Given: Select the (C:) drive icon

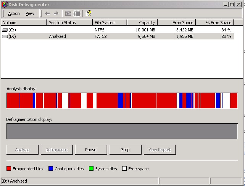Looking at the screenshot, I should tap(5, 30).
